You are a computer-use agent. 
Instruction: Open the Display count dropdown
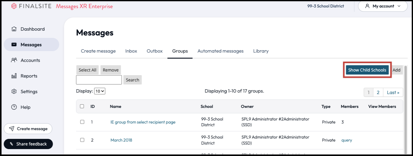click(99, 91)
